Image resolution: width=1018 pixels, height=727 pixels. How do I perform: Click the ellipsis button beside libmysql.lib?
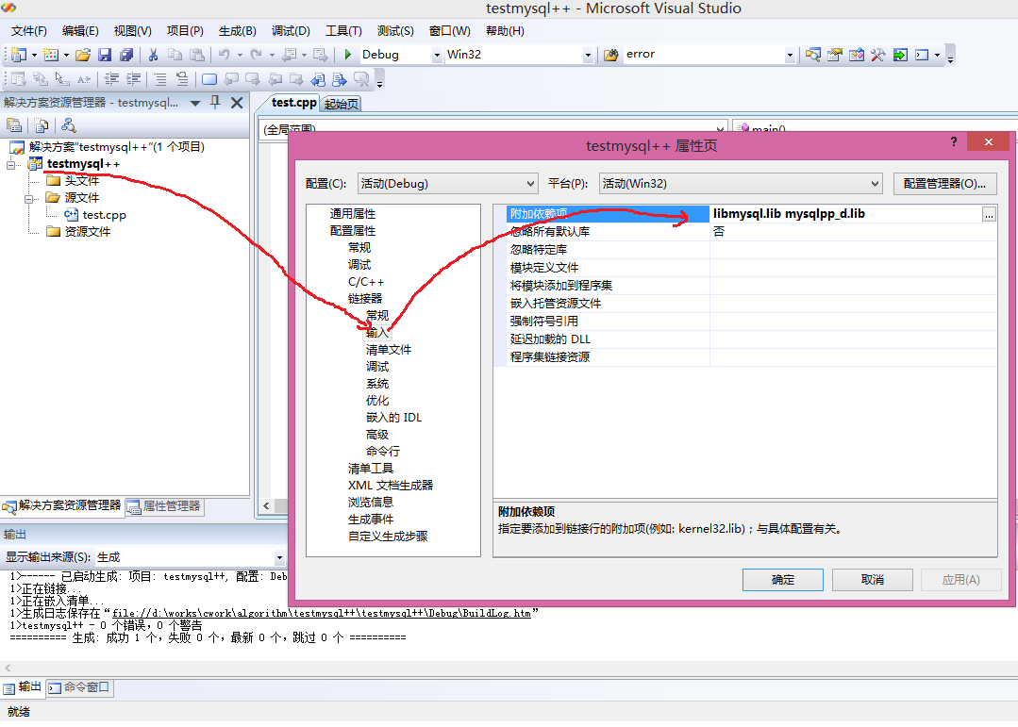(x=988, y=215)
